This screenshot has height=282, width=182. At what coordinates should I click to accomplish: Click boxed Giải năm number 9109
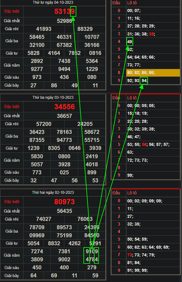click(x=92, y=251)
